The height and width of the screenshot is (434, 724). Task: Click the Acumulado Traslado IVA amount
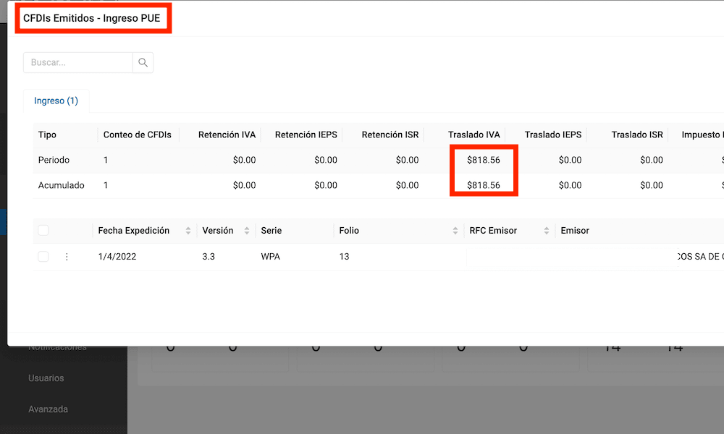[x=483, y=185]
